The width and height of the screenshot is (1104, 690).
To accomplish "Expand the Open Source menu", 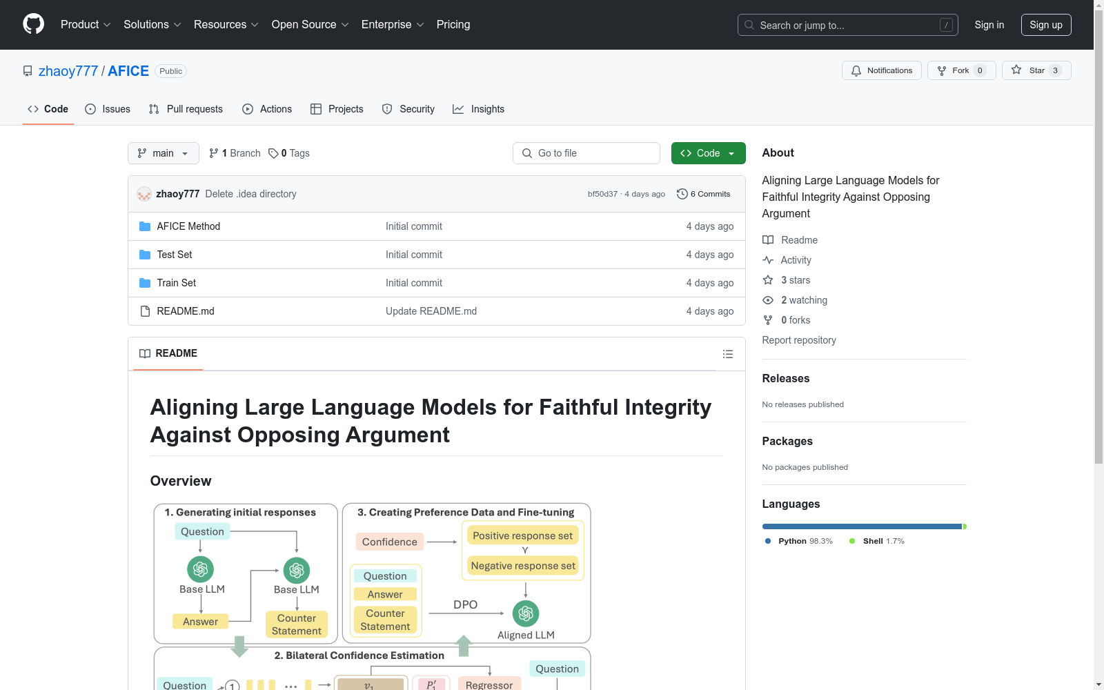I will 310,24.
